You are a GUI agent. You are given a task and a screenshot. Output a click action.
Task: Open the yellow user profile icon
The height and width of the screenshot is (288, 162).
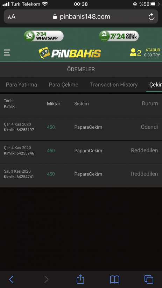pos(133,52)
